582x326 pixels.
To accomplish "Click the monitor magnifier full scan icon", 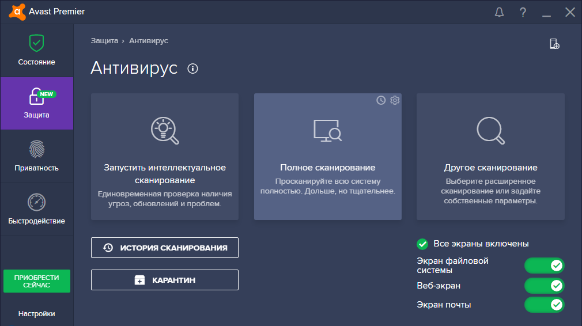I will click(x=328, y=131).
